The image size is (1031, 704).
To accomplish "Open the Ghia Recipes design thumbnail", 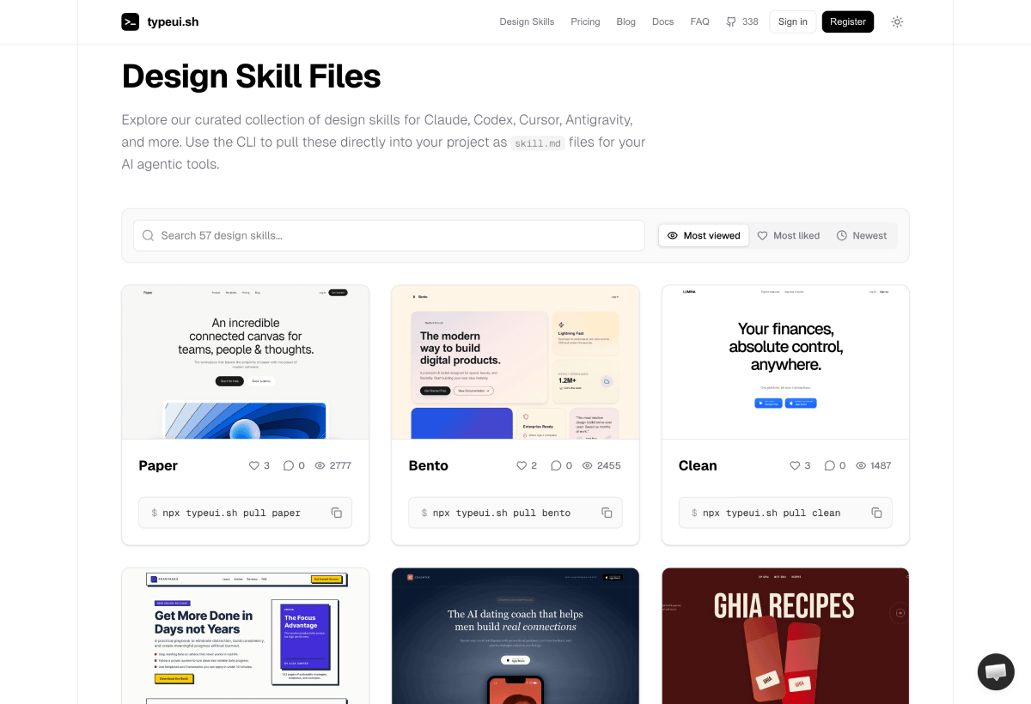I will coord(785,635).
